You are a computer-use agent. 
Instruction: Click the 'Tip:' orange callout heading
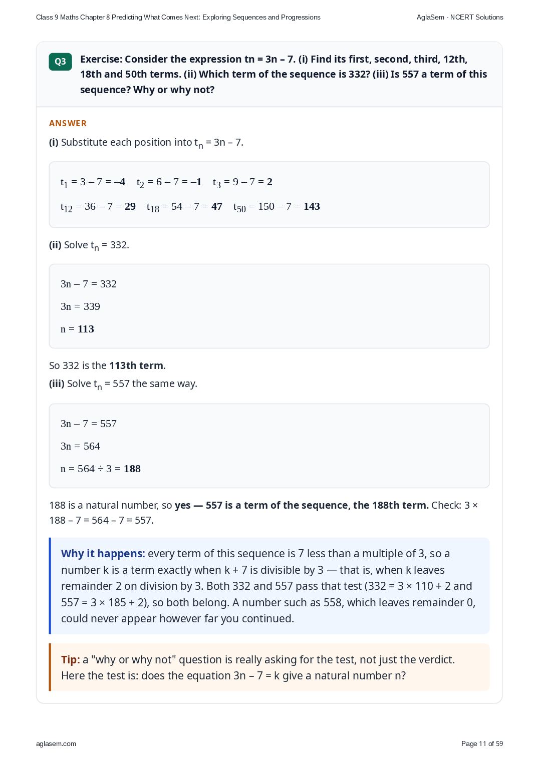71,660
